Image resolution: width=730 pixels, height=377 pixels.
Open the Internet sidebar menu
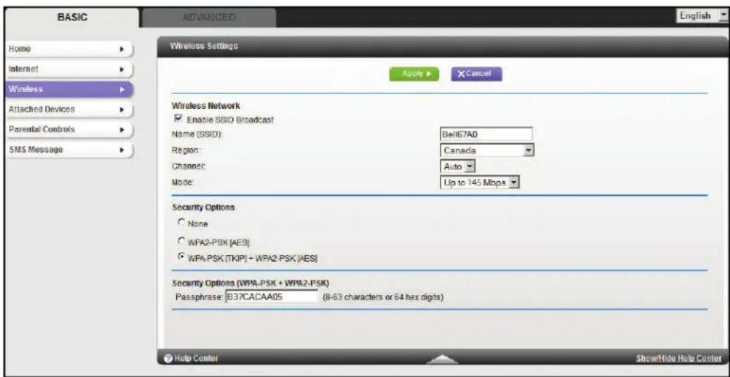(x=69, y=68)
